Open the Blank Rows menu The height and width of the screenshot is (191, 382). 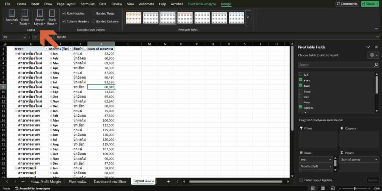52,17
